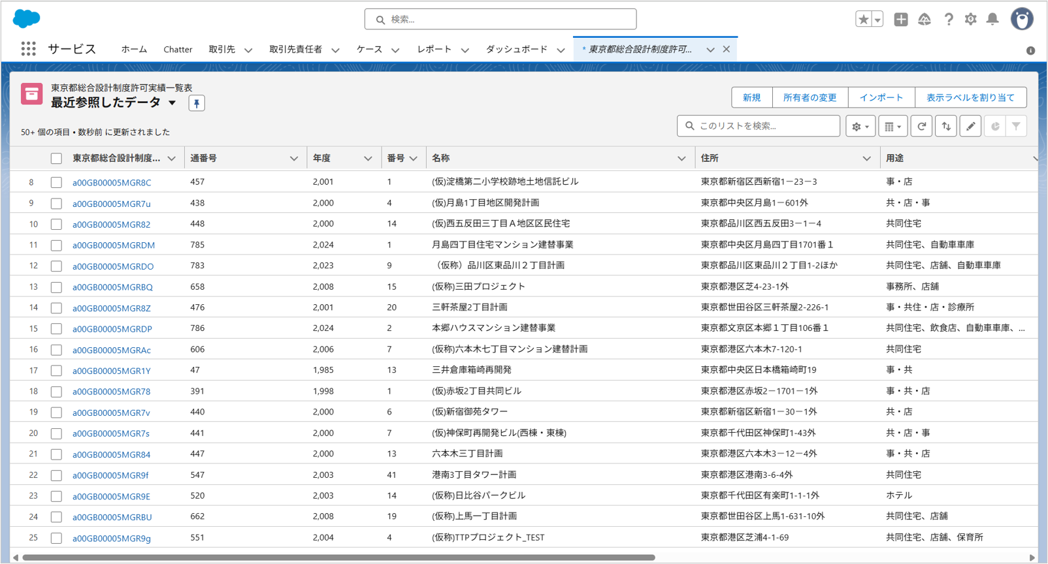1048x564 pixels.
Task: Open the Setup gear icon
Action: [971, 20]
